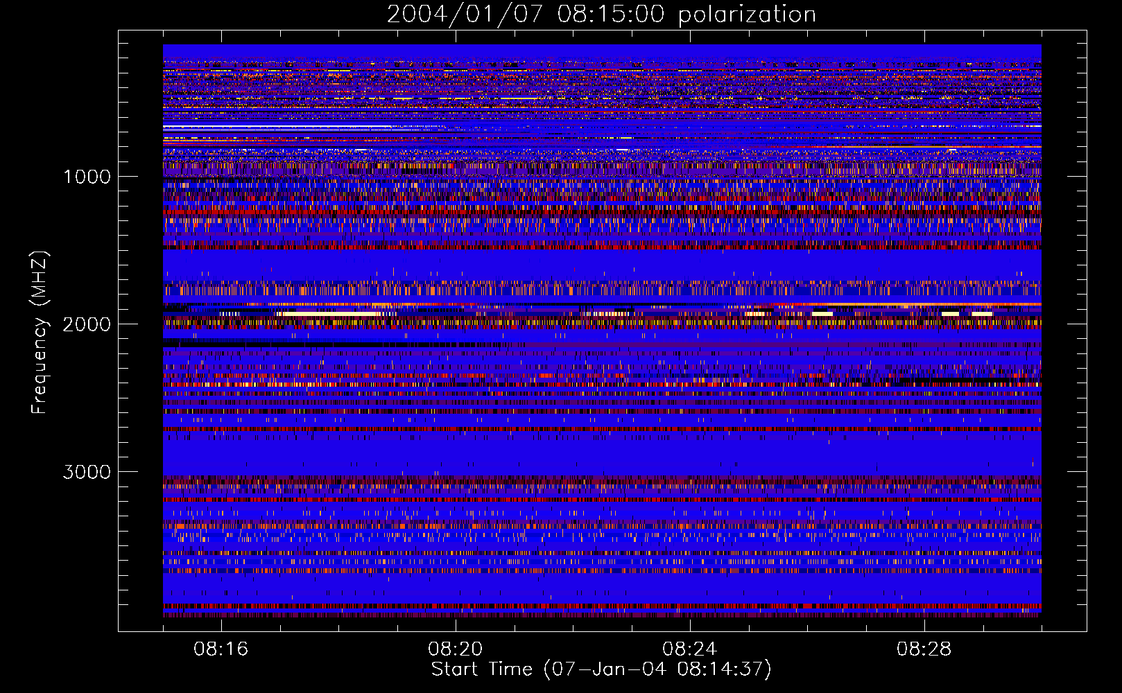
Task: Click the plot title '2004/01/07 08:15:00 polarization'
Action: coord(601,15)
